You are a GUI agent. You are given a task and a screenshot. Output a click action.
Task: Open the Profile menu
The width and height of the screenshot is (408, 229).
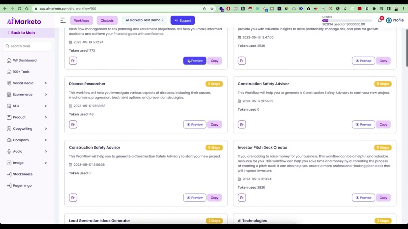coord(395,20)
